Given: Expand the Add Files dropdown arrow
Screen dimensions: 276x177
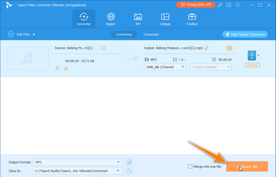Looking at the screenshot, I should pos(34,34).
